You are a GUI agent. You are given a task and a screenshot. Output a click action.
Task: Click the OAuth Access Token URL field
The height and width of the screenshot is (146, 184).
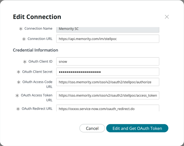click(x=108, y=95)
